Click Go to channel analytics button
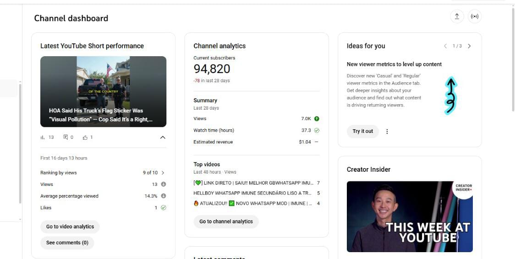 [x=226, y=222]
